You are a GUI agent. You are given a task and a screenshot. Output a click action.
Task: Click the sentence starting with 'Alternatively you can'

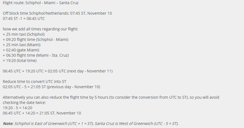pos(111,97)
